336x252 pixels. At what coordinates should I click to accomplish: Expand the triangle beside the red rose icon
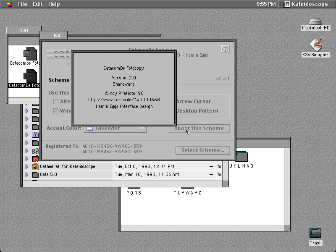pyautogui.click(x=27, y=159)
